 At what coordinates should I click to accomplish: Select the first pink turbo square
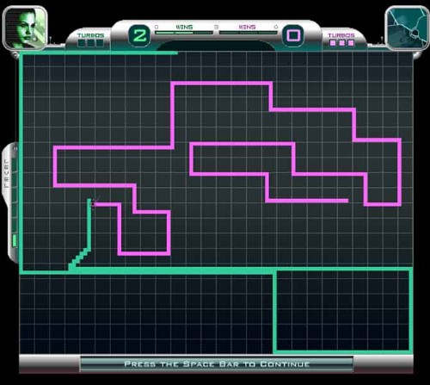(x=333, y=43)
